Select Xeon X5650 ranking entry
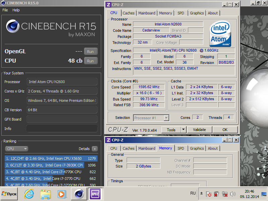The image size is (268, 201). tap(51, 158)
